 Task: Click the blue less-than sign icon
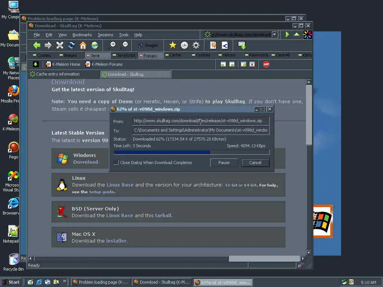[225, 45]
